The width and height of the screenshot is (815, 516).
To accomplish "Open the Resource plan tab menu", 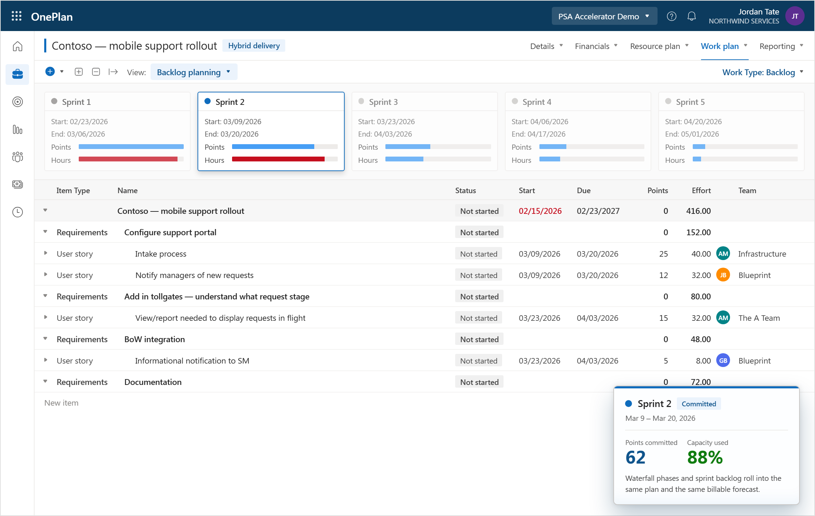I will tap(659, 46).
